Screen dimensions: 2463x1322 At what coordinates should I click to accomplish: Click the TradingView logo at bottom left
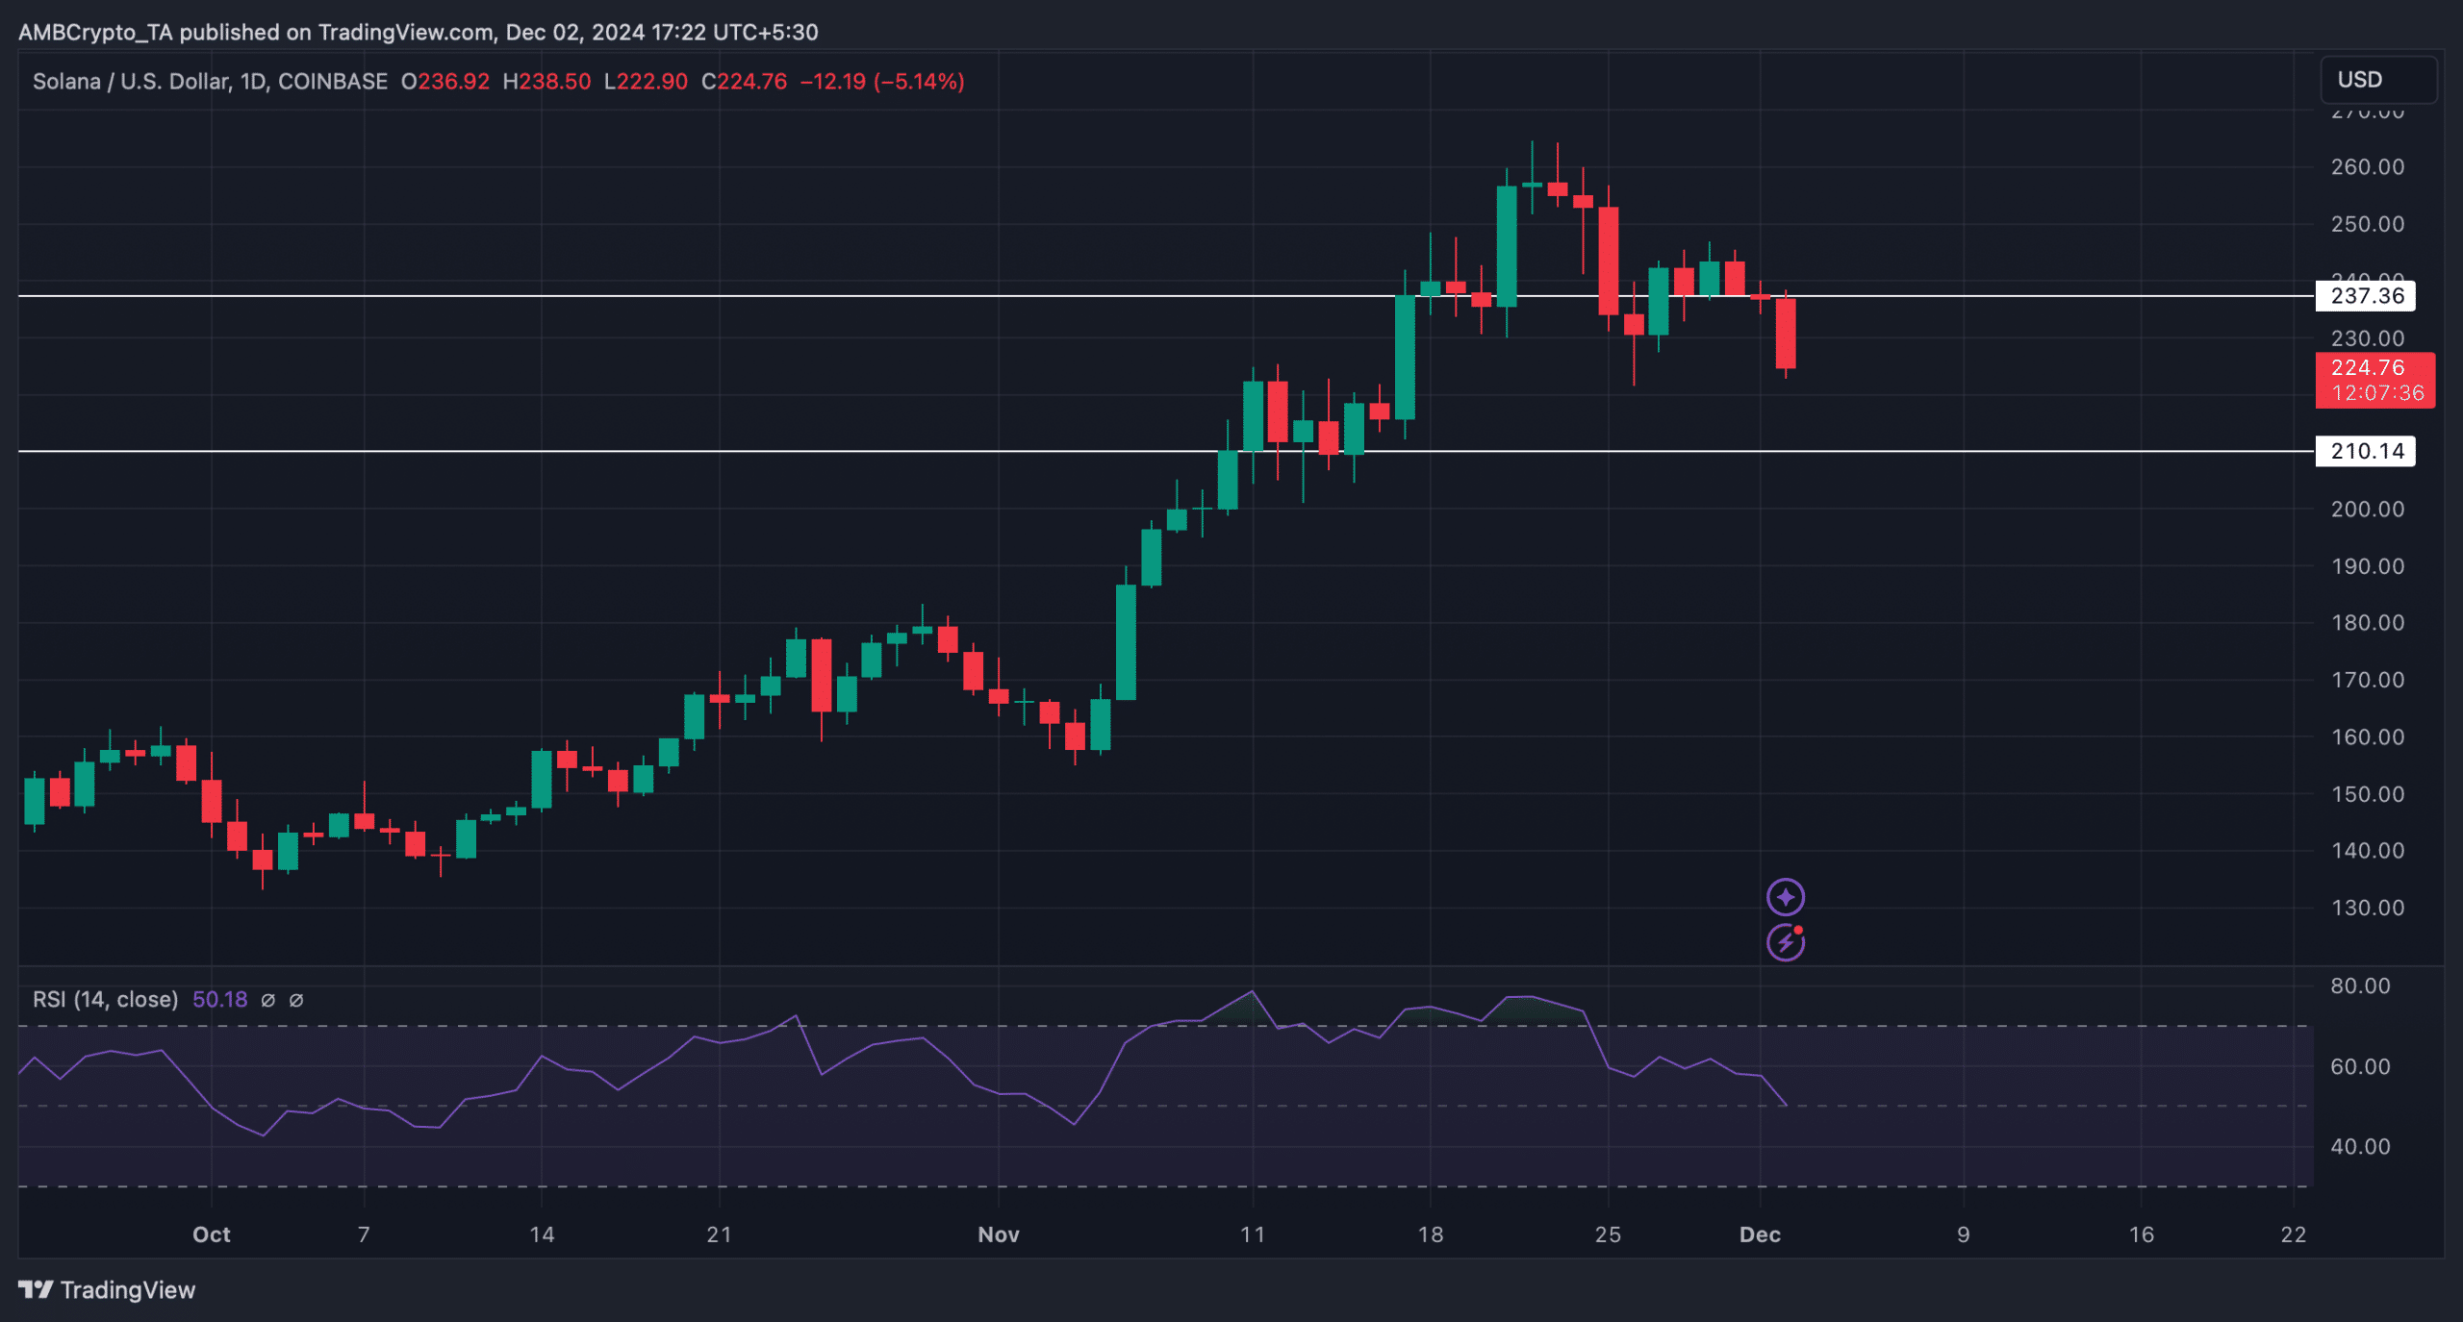(x=107, y=1289)
